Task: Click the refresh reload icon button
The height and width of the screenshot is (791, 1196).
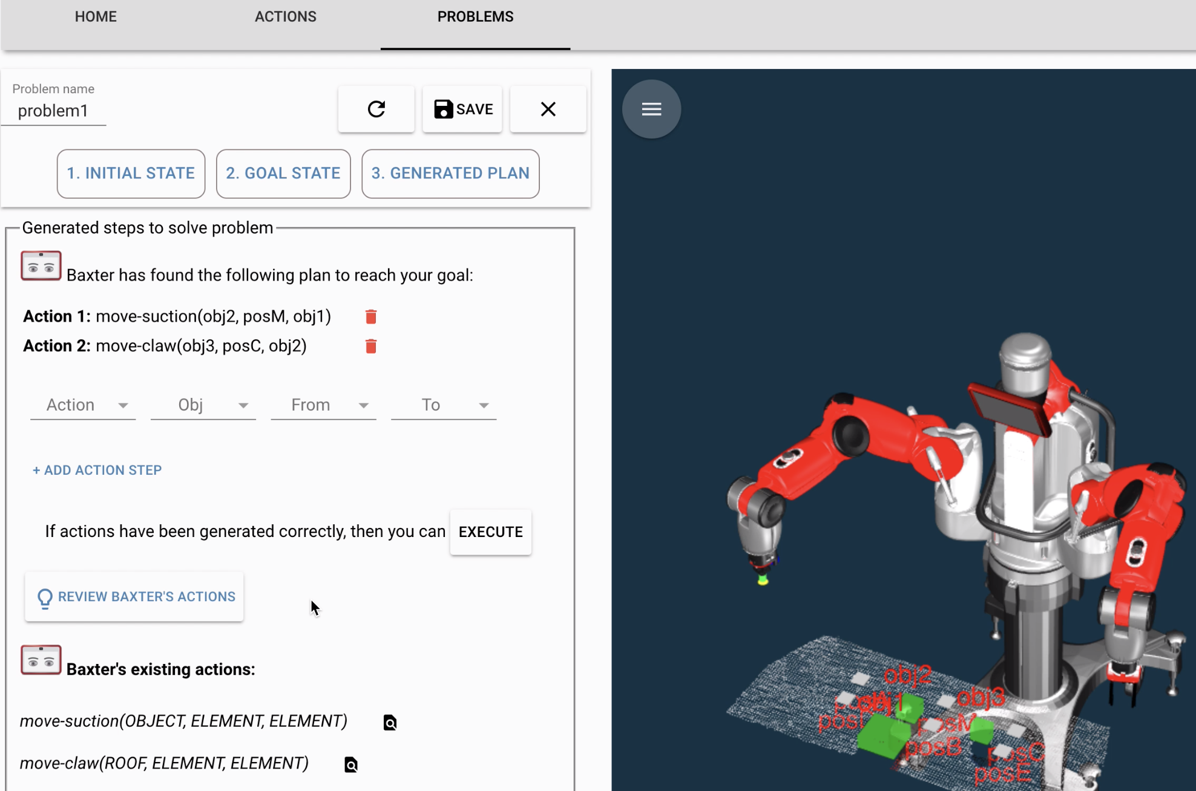Action: click(x=376, y=109)
